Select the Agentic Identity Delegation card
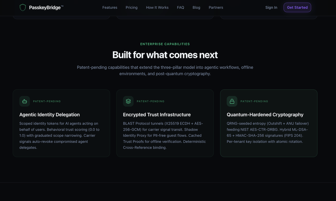The width and height of the screenshot is (336, 201). coord(61,123)
